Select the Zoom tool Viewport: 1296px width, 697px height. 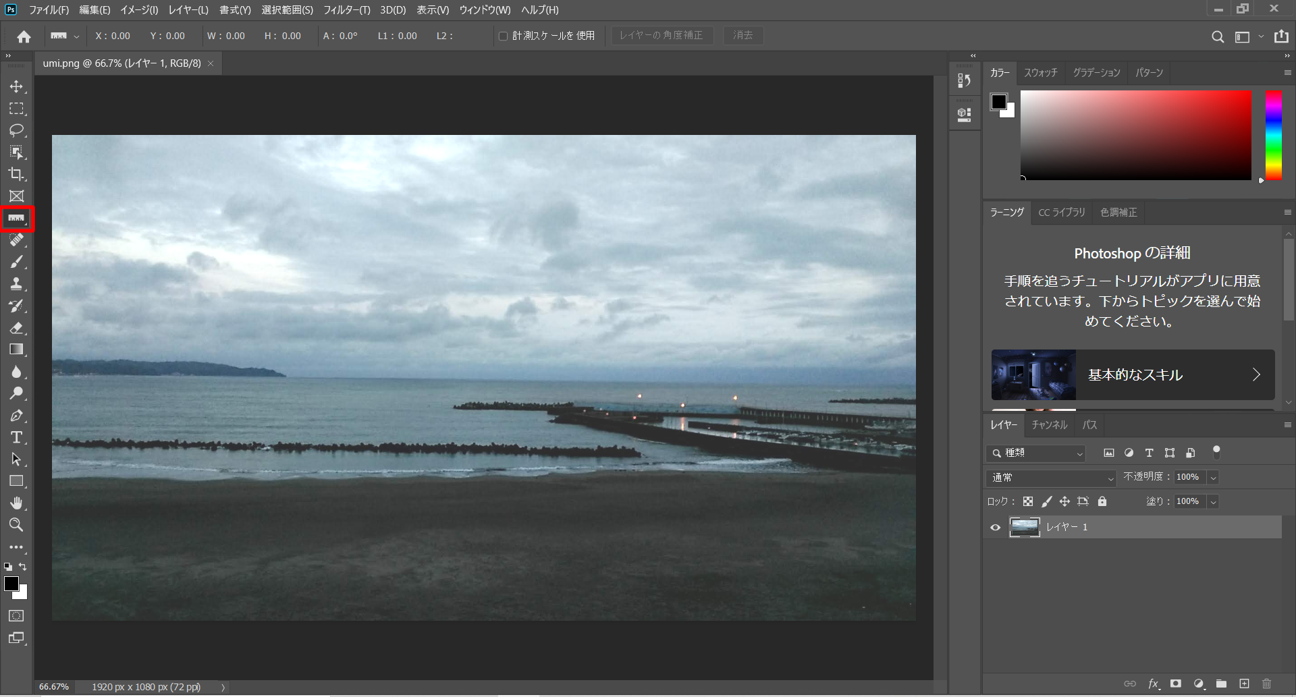17,525
